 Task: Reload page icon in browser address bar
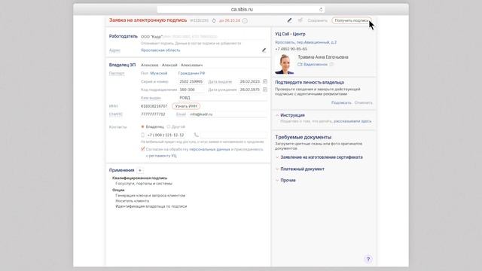click(321, 10)
